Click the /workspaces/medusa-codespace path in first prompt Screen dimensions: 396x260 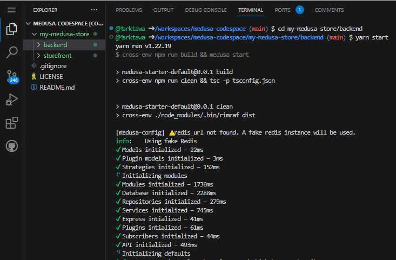pyautogui.click(x=200, y=29)
